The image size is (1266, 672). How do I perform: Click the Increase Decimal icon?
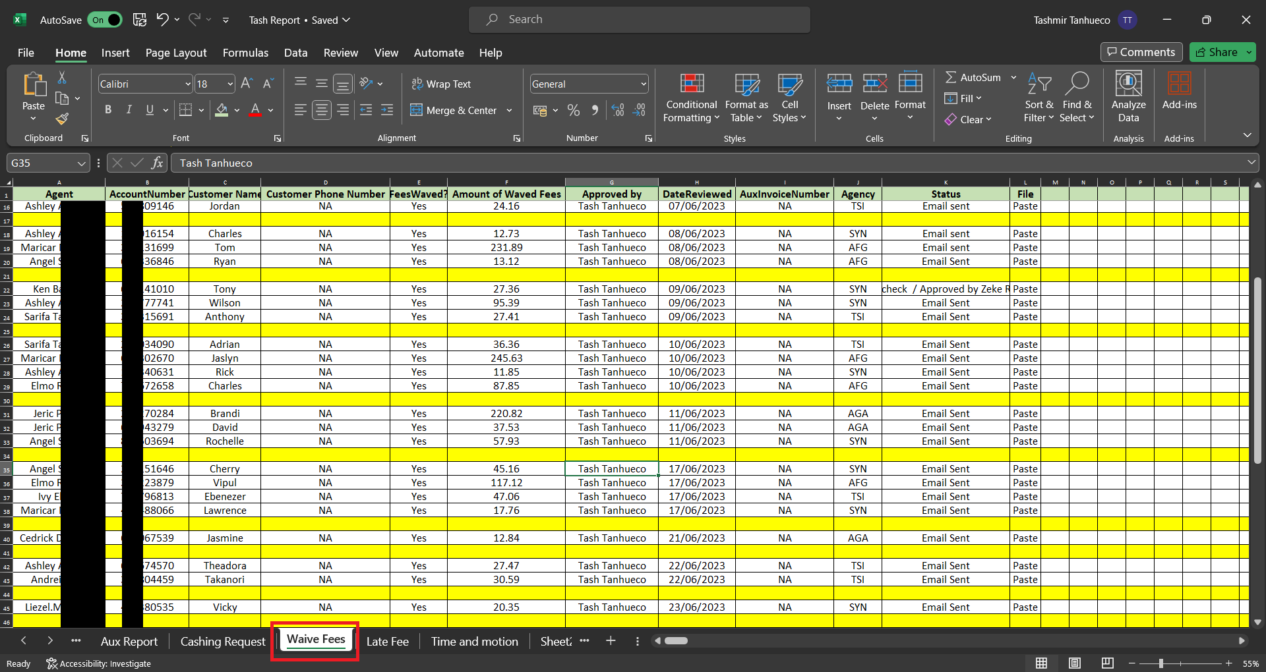point(618,110)
